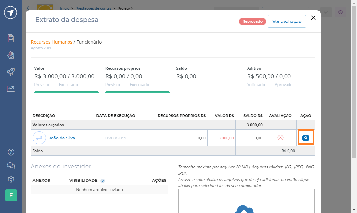Go to Prestações de contas breadcrumb
The height and width of the screenshot is (213, 357).
[x=93, y=8]
